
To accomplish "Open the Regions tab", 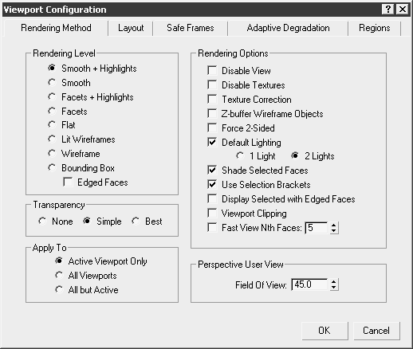I will [375, 28].
